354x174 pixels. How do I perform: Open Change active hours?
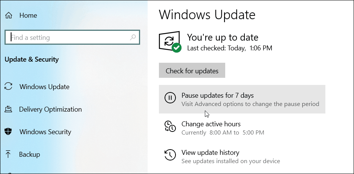coord(211,124)
